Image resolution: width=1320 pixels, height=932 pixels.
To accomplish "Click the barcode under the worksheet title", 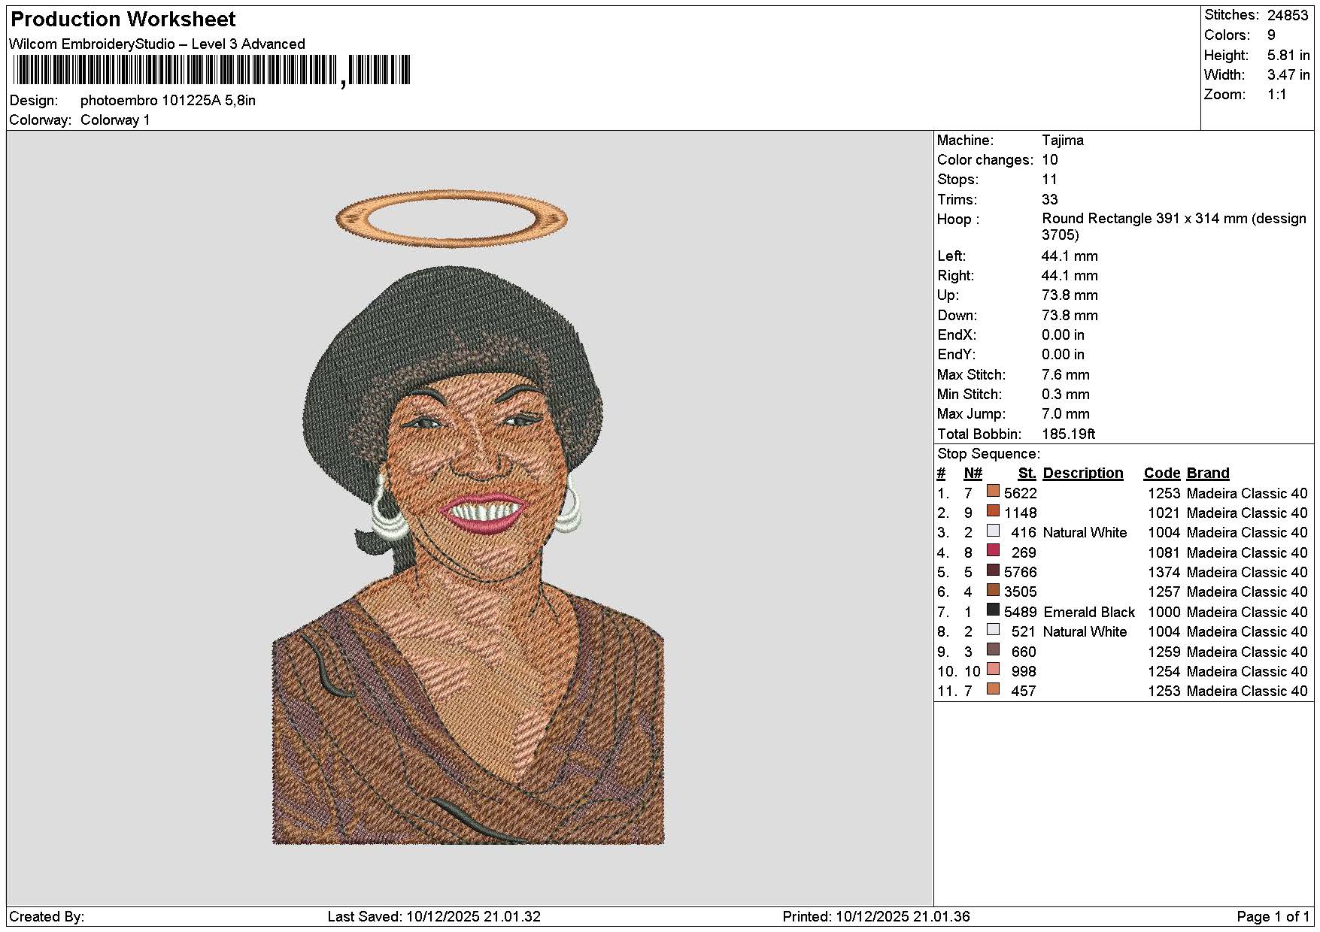I will click(211, 71).
